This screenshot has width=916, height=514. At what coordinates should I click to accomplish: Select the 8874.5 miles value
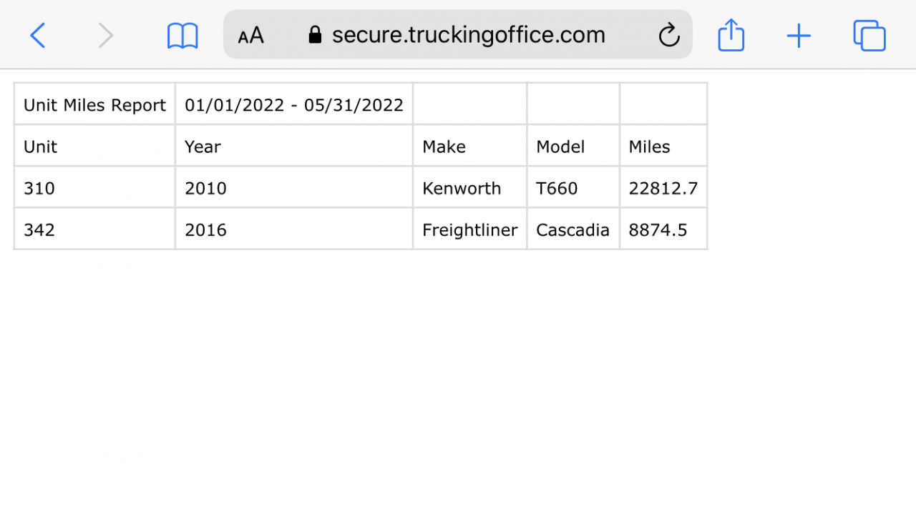[663, 229]
